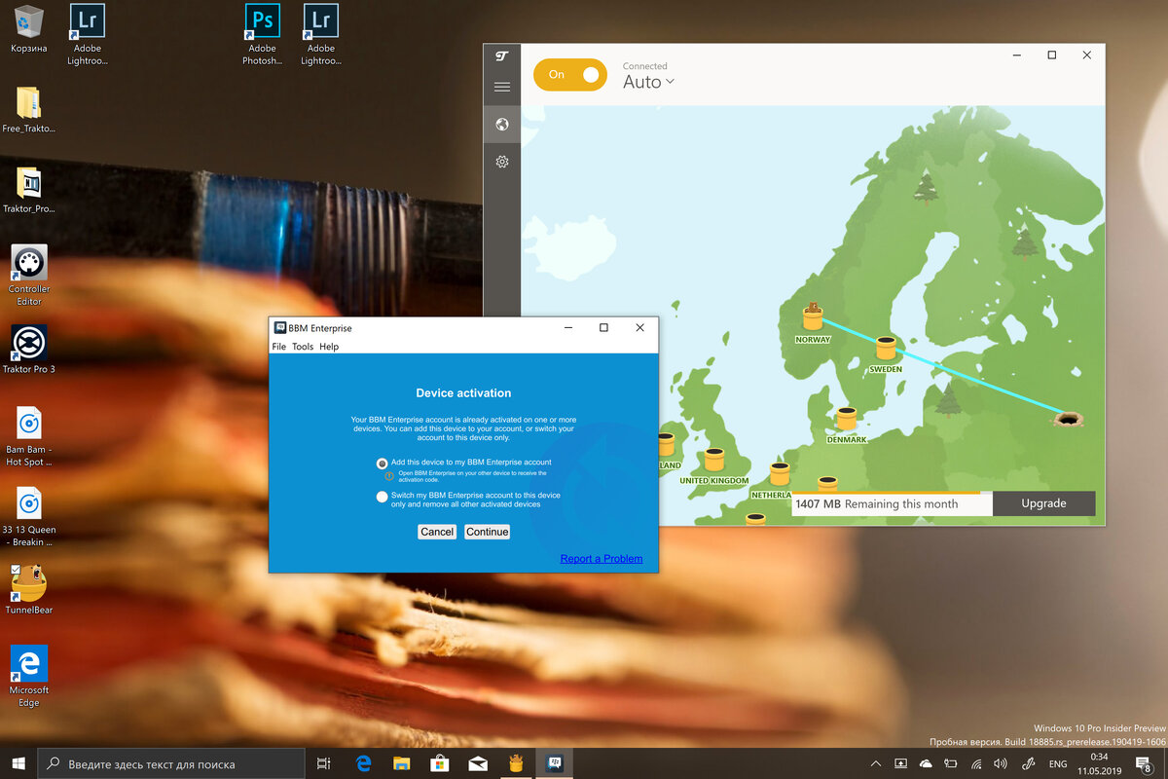Open Tools menu in BBM Enterprise
Image resolution: width=1168 pixels, height=779 pixels.
pos(303,347)
